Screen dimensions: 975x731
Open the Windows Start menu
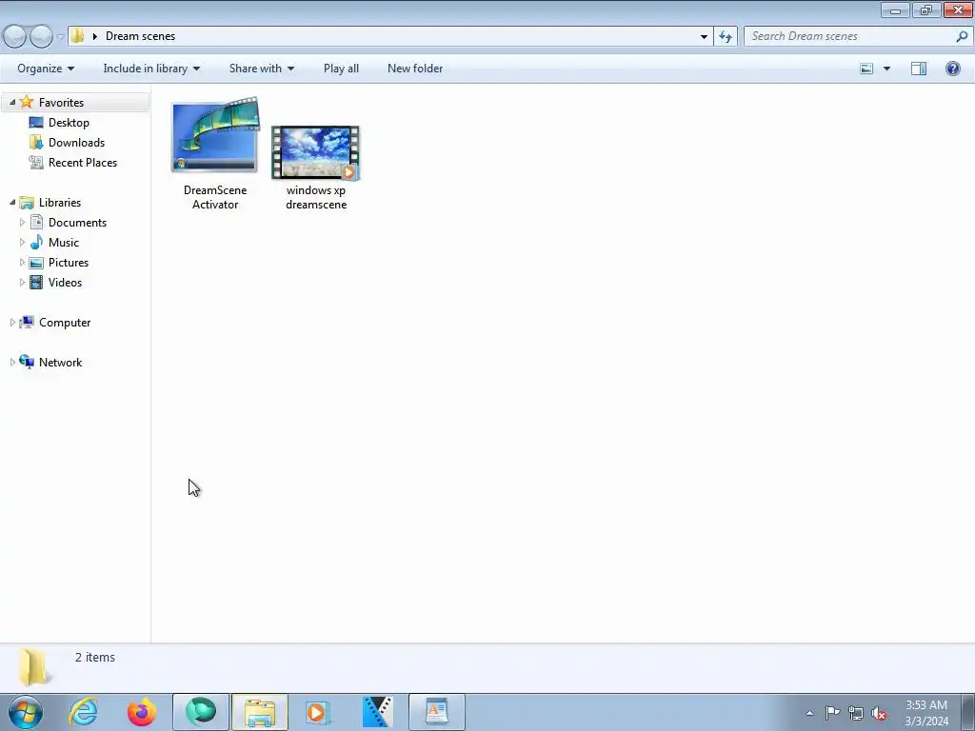(26, 712)
